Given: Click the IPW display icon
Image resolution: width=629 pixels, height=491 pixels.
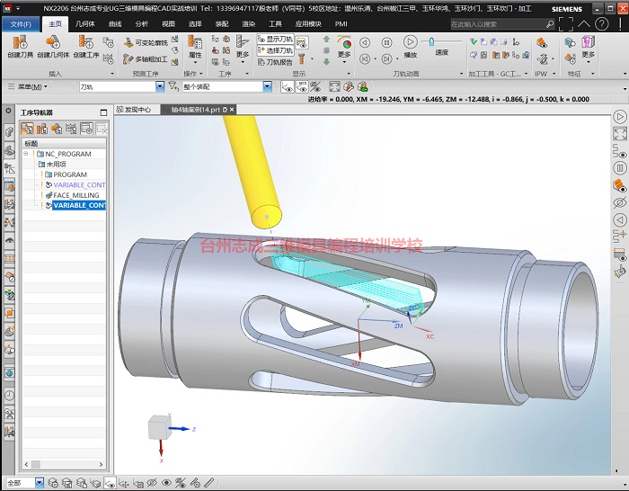Looking at the screenshot, I should (x=542, y=42).
